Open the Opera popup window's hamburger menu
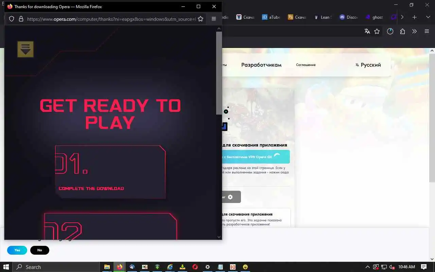Image resolution: width=435 pixels, height=272 pixels. point(214,19)
